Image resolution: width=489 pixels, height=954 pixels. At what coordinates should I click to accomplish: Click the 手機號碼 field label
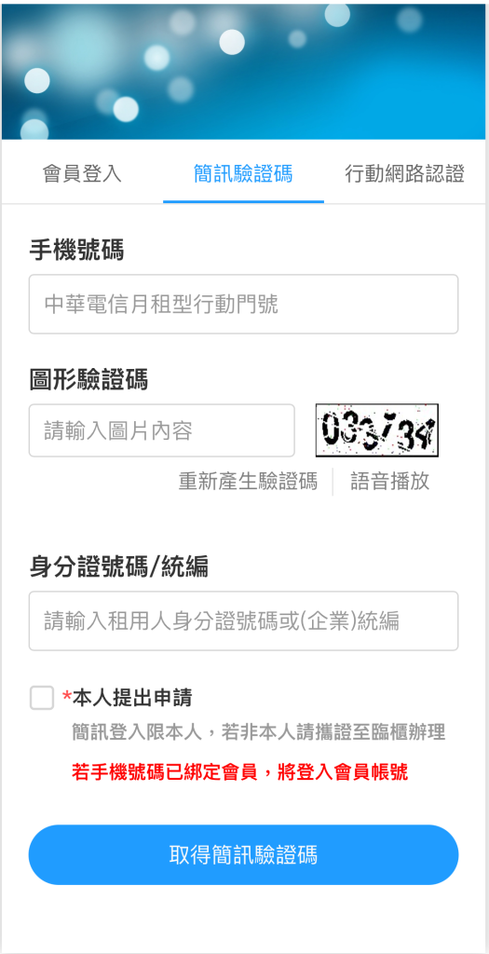pos(76,250)
